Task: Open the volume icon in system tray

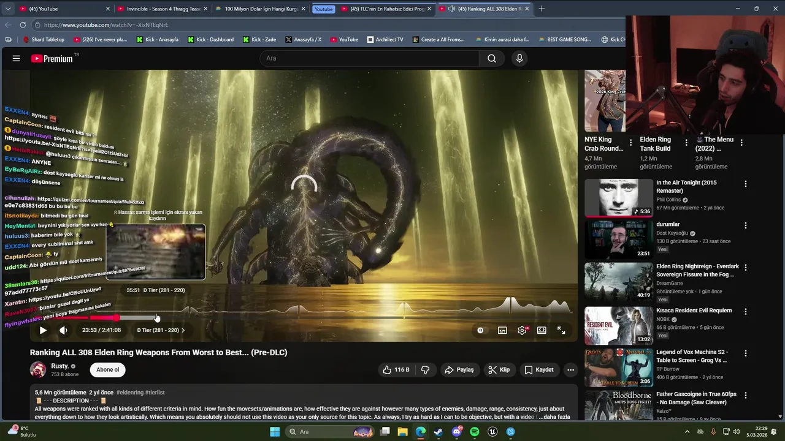Action: coord(736,432)
